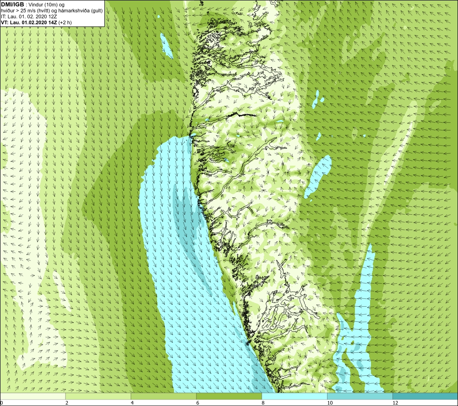Image resolution: width=458 pixels, height=406 pixels.
Task: Click the scale label '4'
Action: (x=132, y=403)
